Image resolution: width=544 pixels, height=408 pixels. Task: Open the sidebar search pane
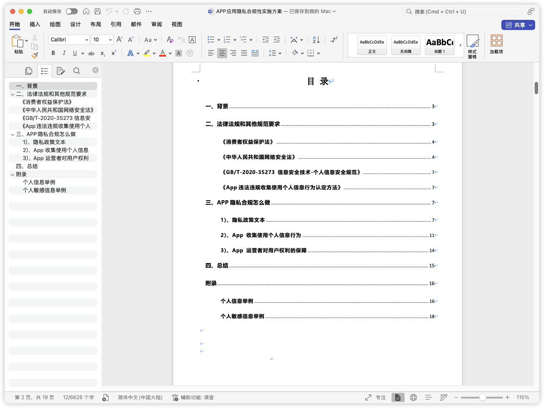coord(76,71)
